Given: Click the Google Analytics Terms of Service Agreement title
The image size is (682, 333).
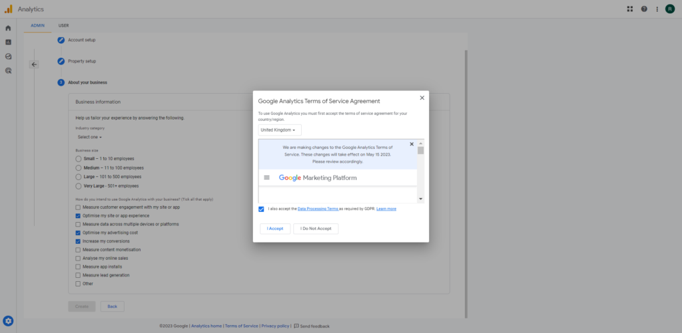Looking at the screenshot, I should tap(319, 101).
